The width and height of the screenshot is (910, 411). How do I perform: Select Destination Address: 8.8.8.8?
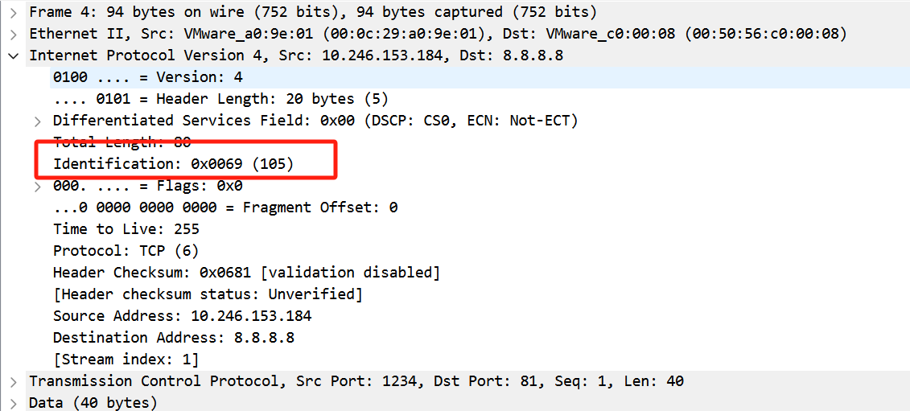click(173, 338)
